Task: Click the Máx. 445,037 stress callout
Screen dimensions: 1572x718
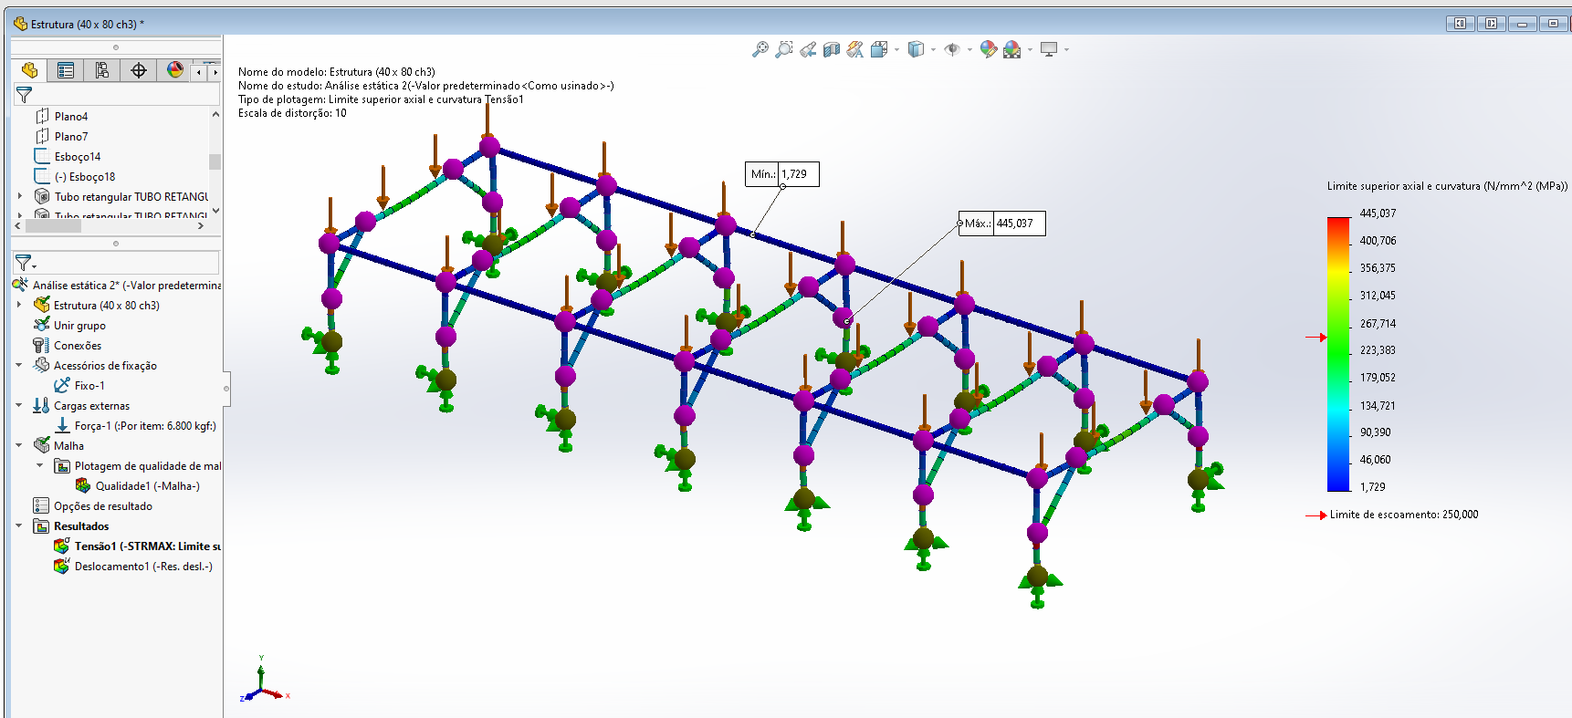Action: click(x=1002, y=224)
